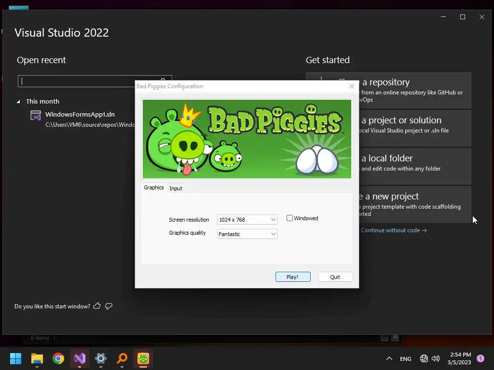Image resolution: width=494 pixels, height=370 pixels.
Task: Launch Google Chrome from the taskbar
Action: click(x=58, y=358)
